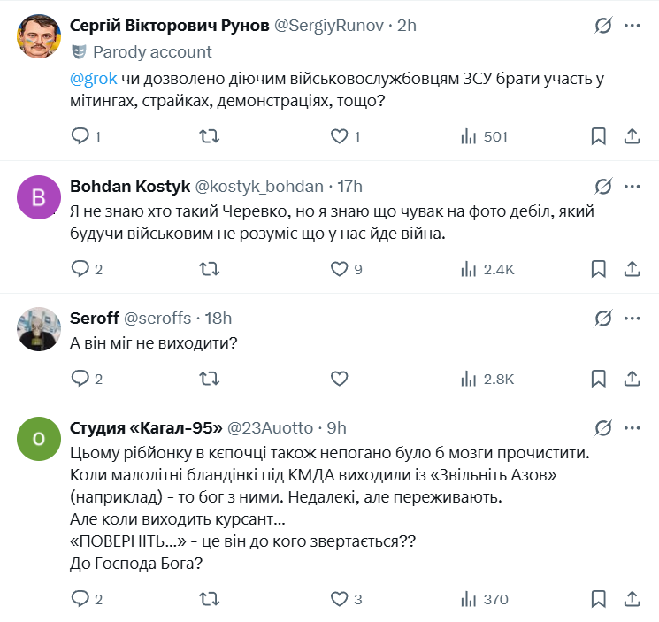Repost the Студия «Кагал-95» tweet
This screenshot has width=659, height=622.
[x=210, y=599]
